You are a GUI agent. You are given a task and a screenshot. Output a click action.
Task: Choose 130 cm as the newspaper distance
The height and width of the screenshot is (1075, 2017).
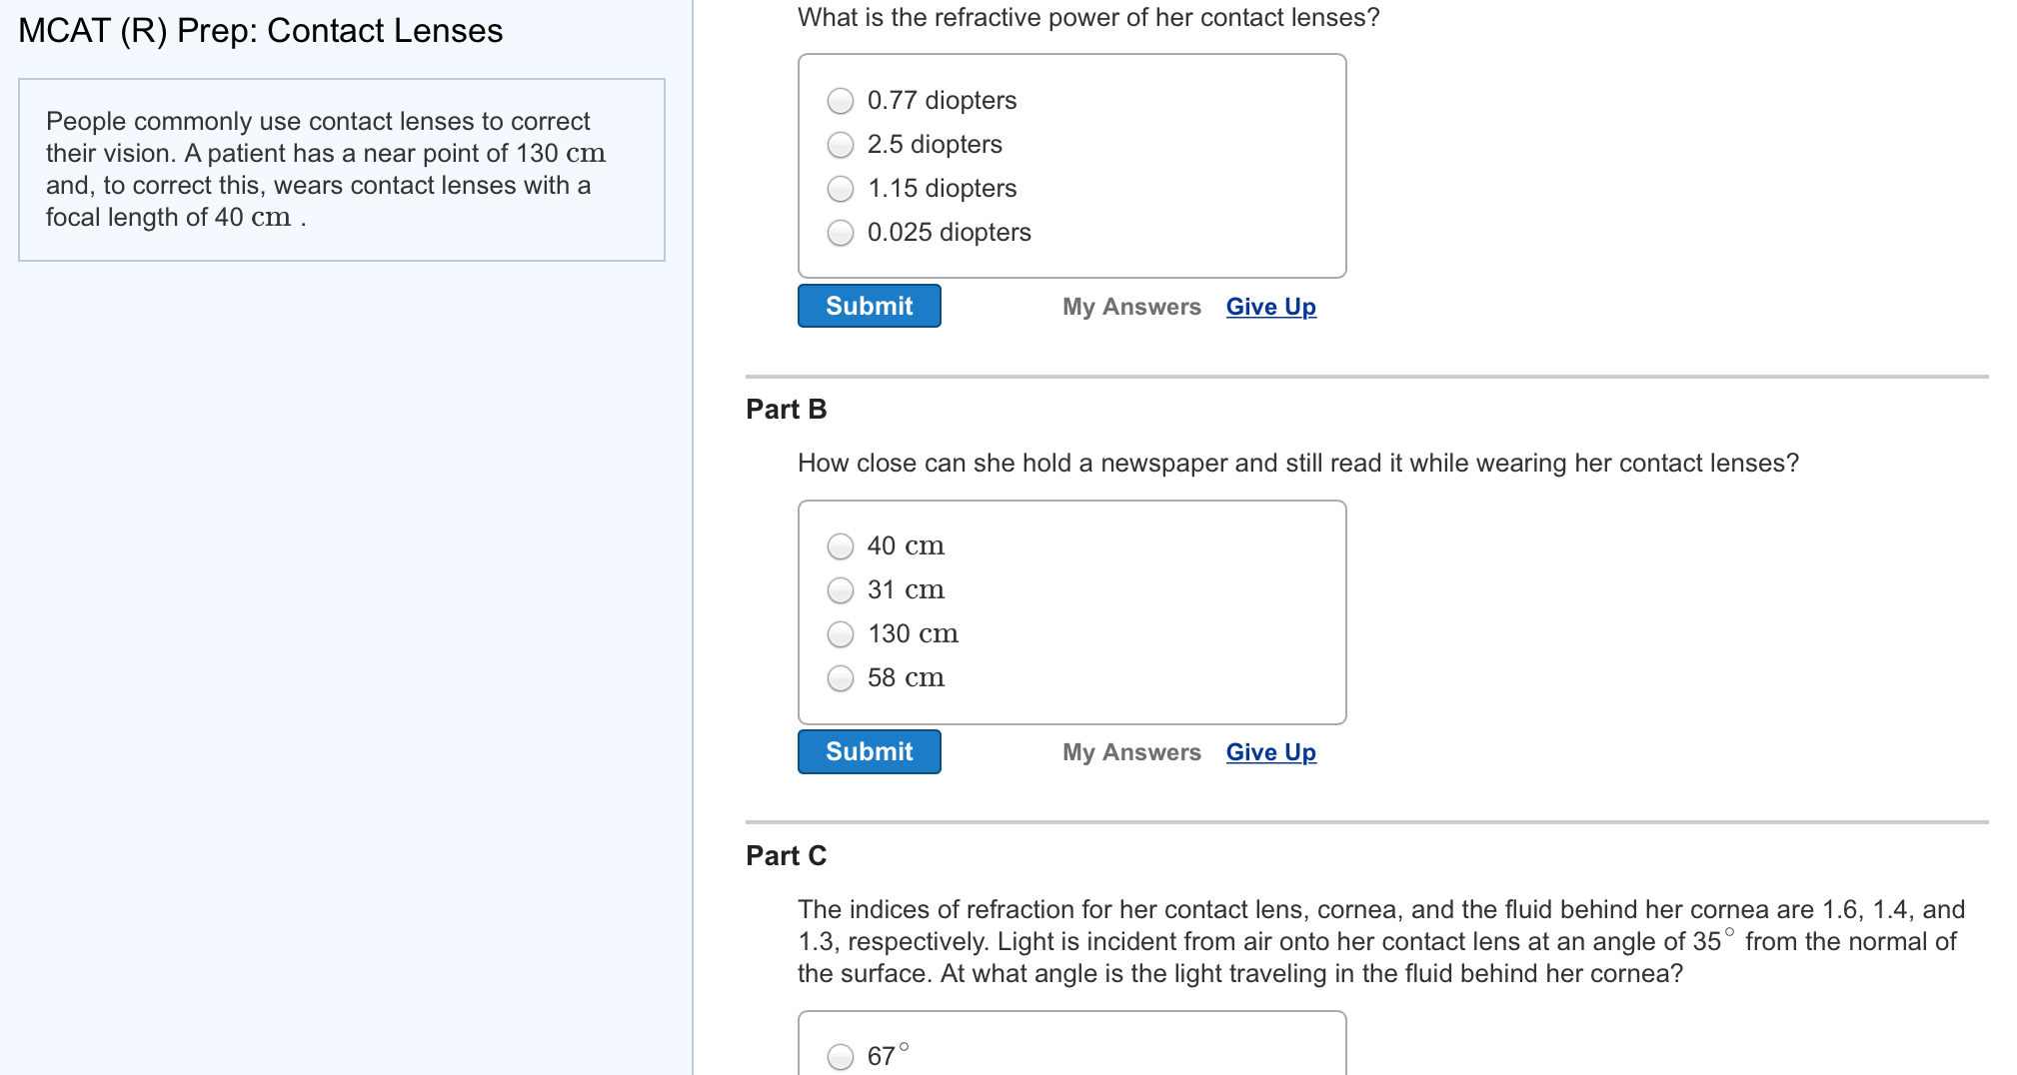pos(840,634)
